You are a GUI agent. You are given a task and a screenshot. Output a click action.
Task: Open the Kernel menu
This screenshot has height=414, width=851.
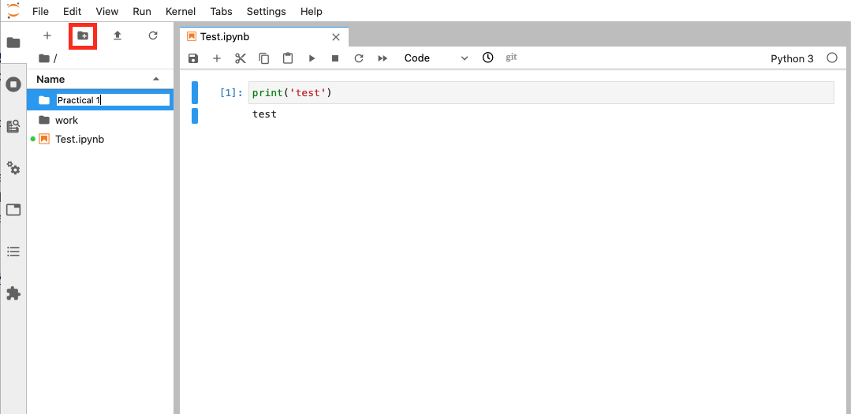(181, 12)
